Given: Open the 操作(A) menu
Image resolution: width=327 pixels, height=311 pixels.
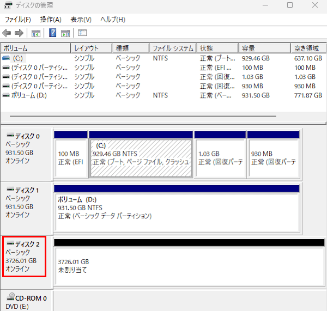Looking at the screenshot, I should point(51,20).
